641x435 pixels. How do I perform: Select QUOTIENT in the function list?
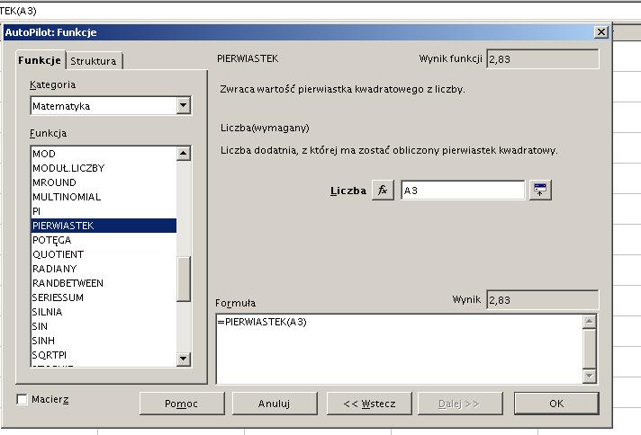point(104,254)
